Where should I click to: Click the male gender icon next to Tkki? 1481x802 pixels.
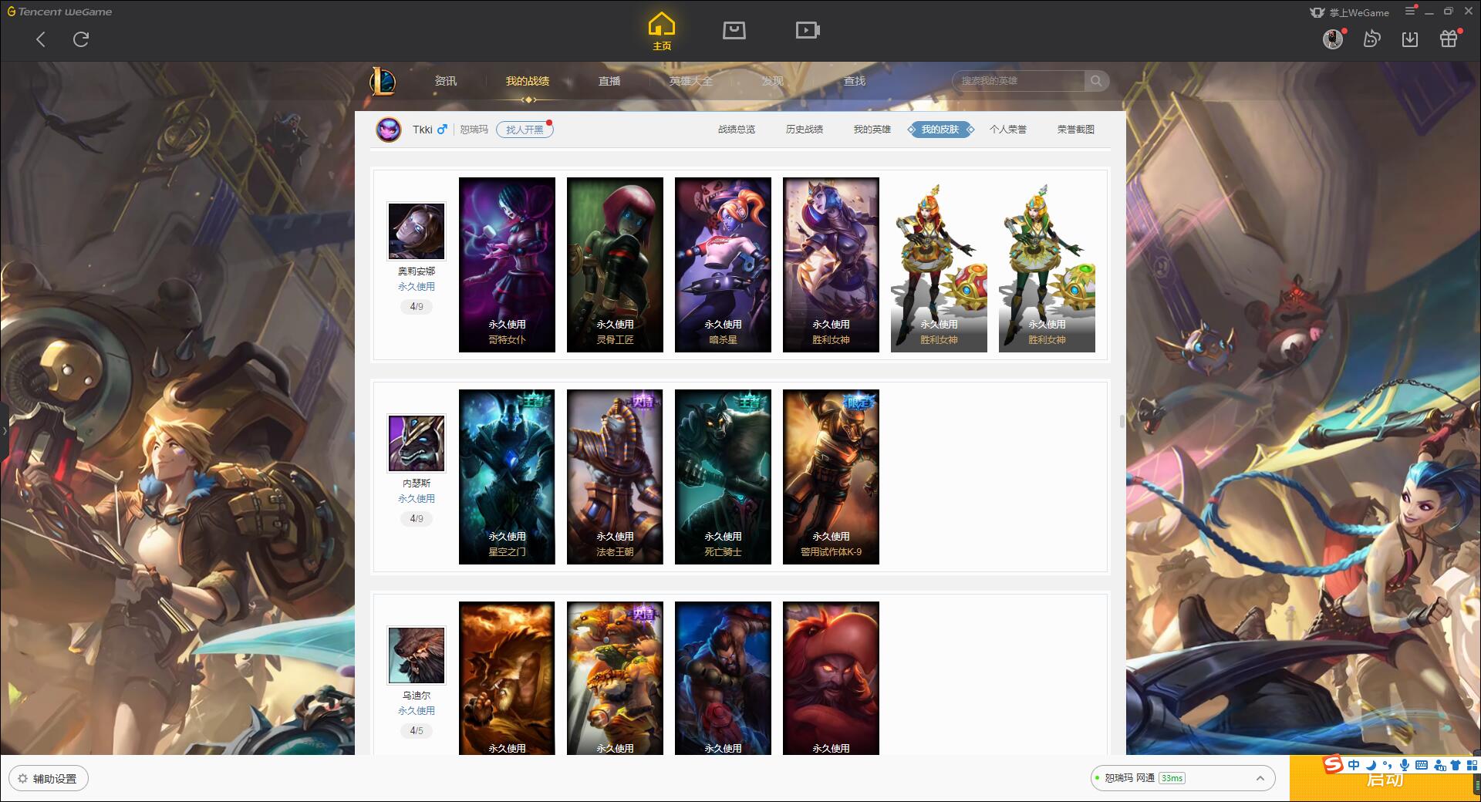(442, 130)
